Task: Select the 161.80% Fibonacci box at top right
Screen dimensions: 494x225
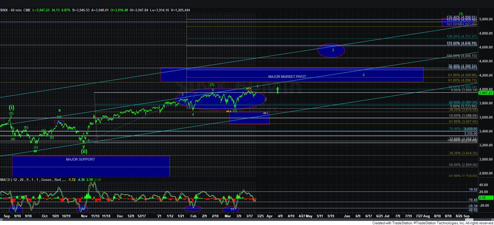Action: (x=459, y=22)
